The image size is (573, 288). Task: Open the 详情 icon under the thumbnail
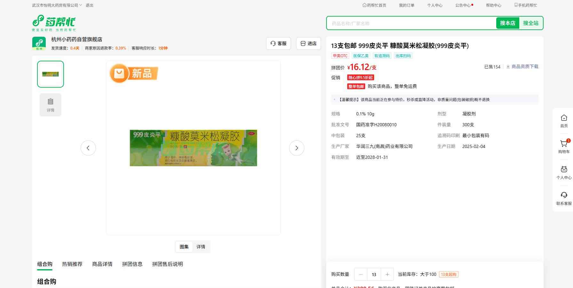tap(51, 105)
